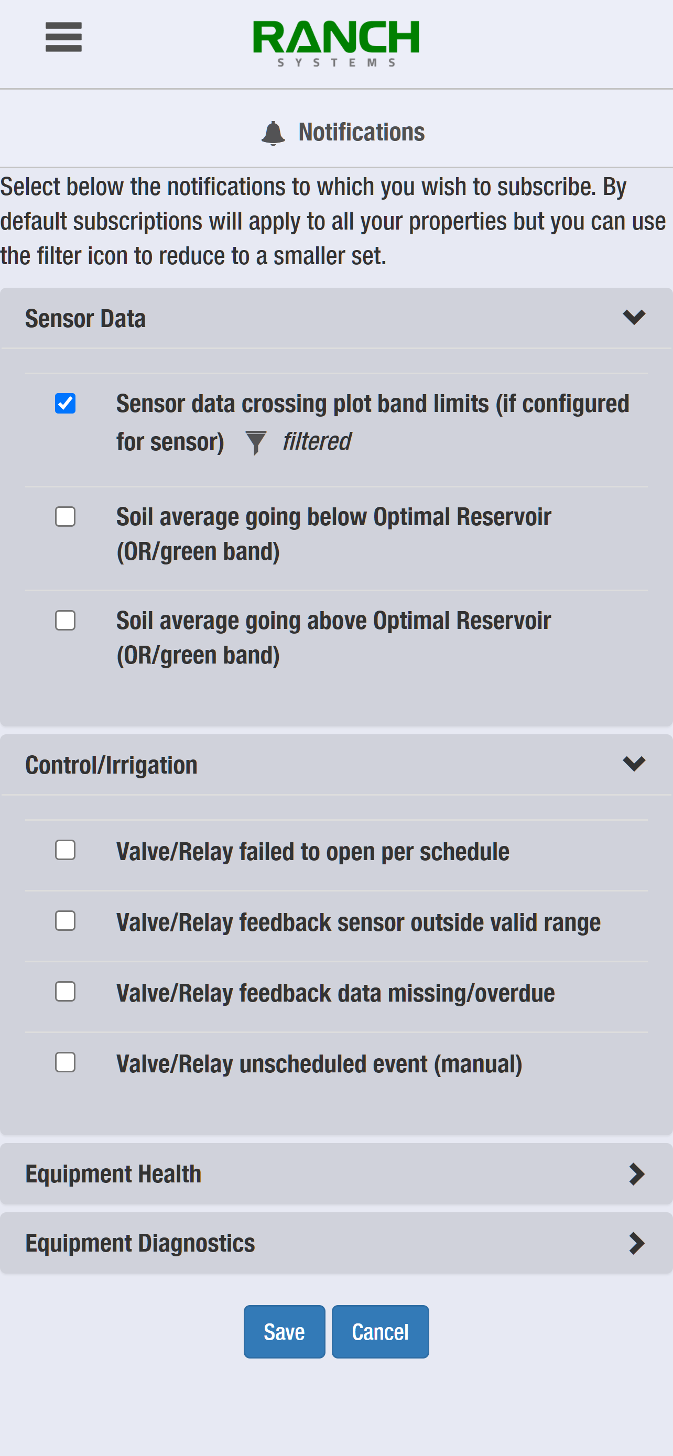The height and width of the screenshot is (1456, 673).
Task: Expand Equipment Diagnostics via right arrow
Action: (636, 1243)
